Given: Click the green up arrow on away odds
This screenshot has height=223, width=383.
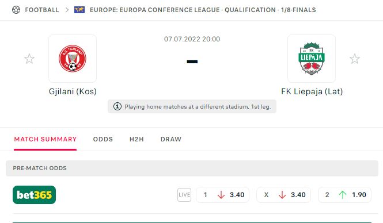Looking at the screenshot, I should pyautogui.click(x=343, y=195).
